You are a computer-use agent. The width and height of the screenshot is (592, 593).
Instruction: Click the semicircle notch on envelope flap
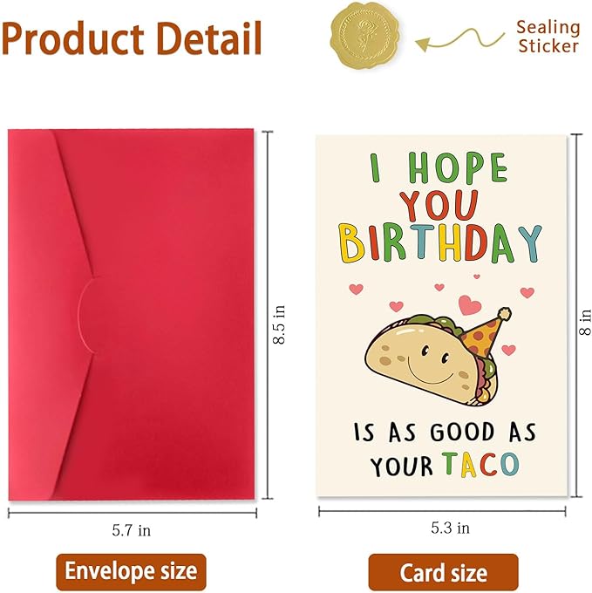click(x=88, y=316)
